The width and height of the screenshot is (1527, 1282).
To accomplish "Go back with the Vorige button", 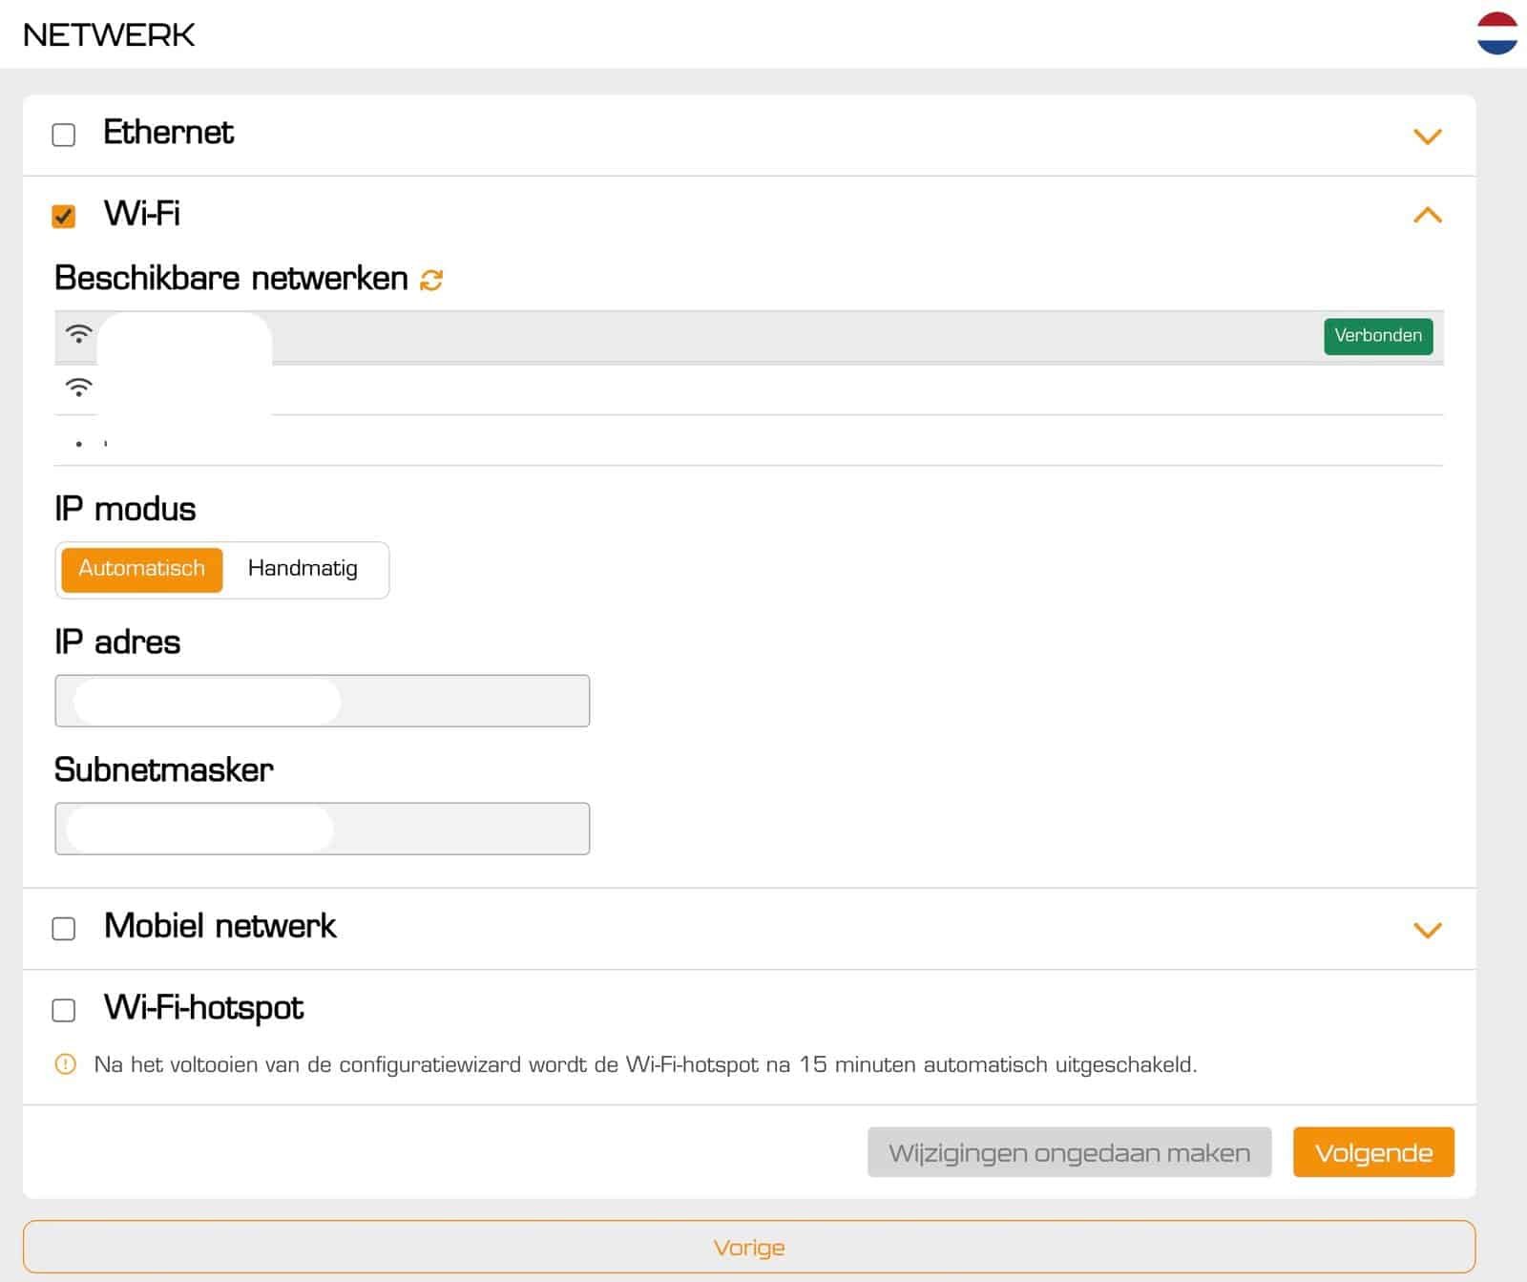I will pos(749,1247).
